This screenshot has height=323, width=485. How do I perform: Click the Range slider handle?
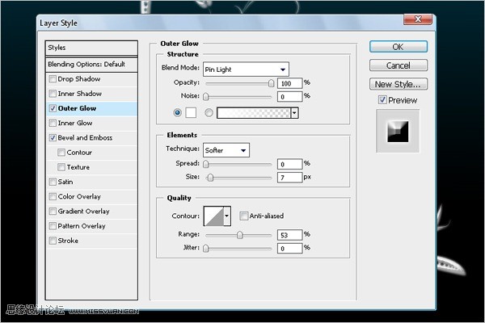tap(240, 235)
